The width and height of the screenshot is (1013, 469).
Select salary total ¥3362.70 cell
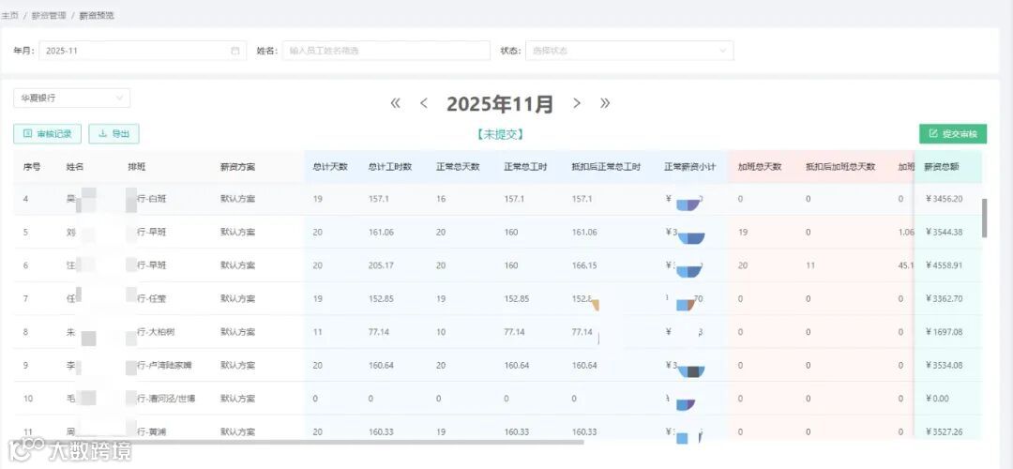(x=944, y=298)
